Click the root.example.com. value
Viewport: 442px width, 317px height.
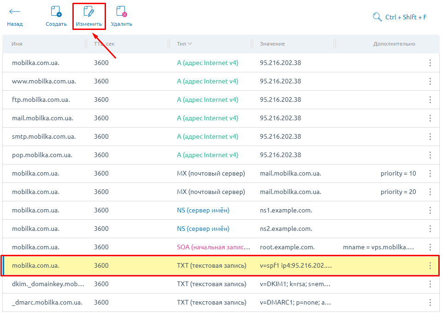(x=287, y=247)
